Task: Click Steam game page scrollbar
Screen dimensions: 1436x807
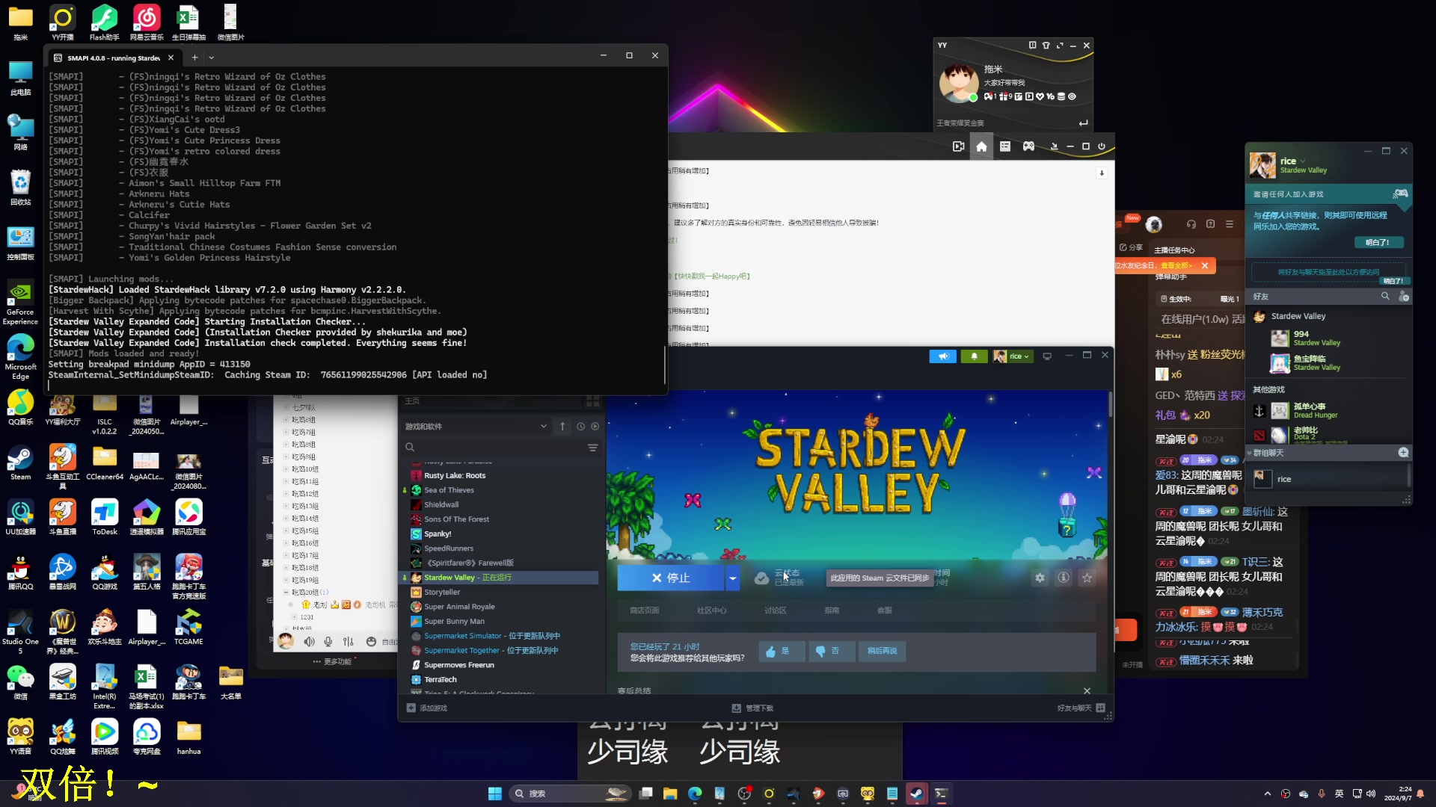Action: [1111, 404]
